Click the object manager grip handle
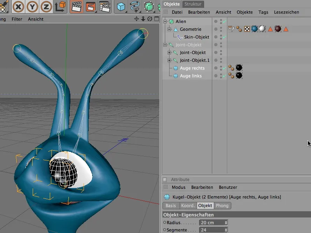Screen dimensions: 311x233 click(166, 12)
